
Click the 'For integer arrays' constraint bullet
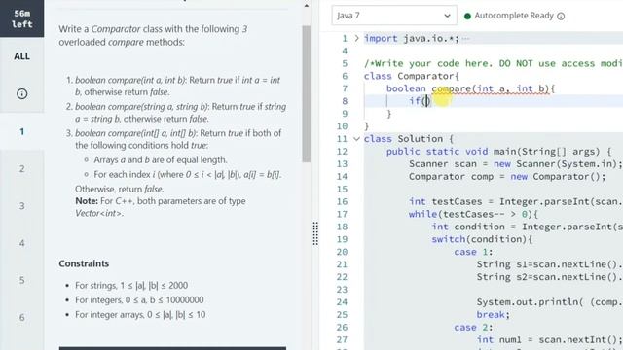pos(140,315)
